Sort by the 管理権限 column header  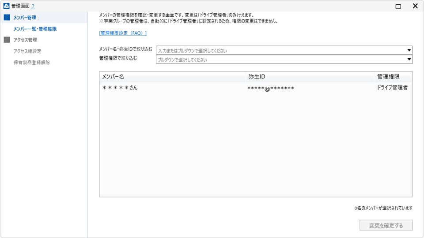393,77
